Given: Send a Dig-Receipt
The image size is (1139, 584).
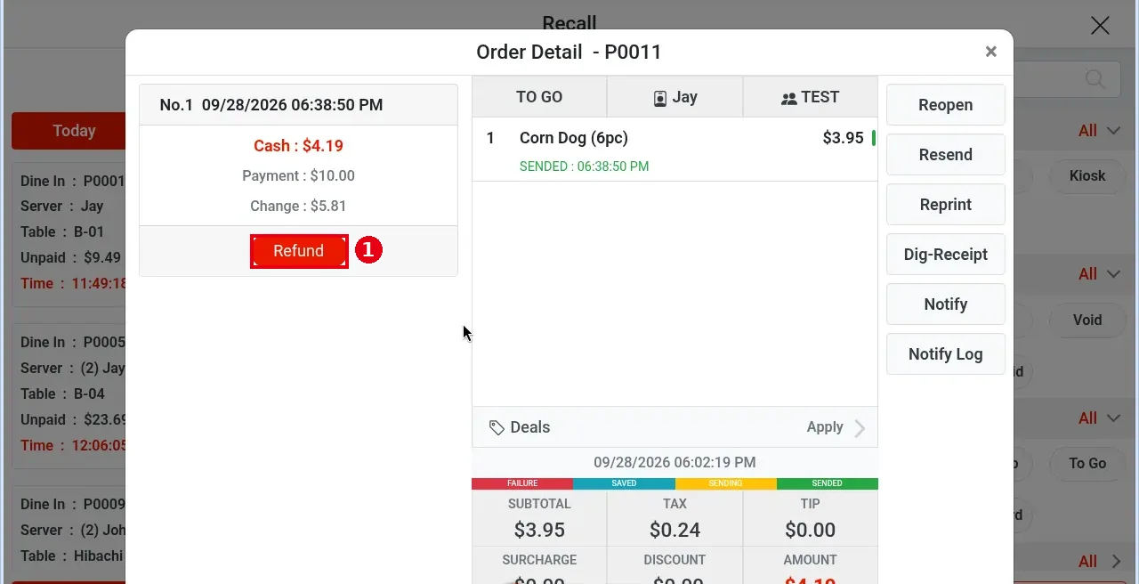Looking at the screenshot, I should tap(946, 255).
